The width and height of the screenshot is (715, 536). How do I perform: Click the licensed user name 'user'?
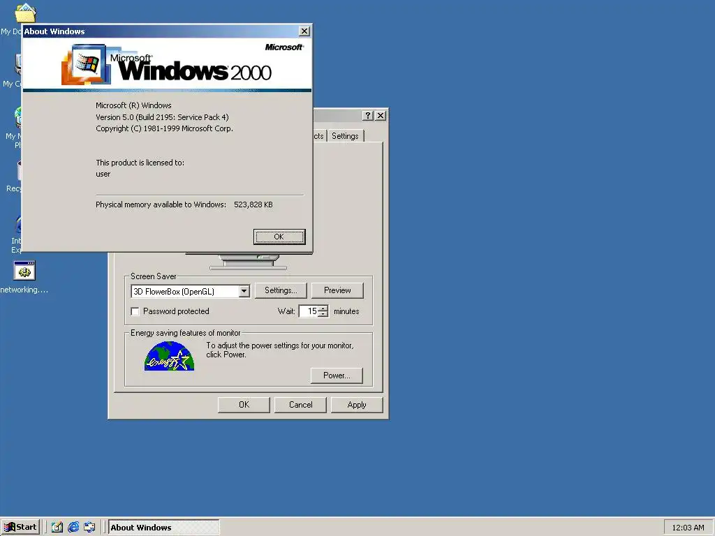[x=103, y=174]
